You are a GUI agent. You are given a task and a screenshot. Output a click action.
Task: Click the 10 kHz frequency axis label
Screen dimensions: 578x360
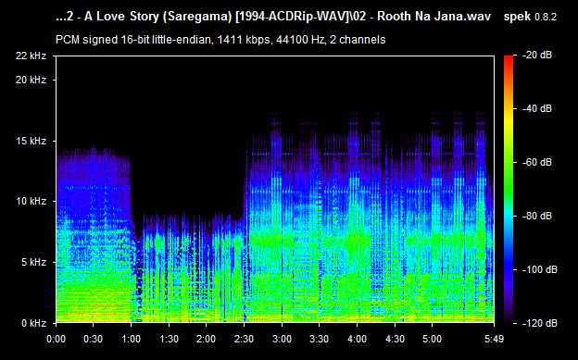pyautogui.click(x=31, y=201)
